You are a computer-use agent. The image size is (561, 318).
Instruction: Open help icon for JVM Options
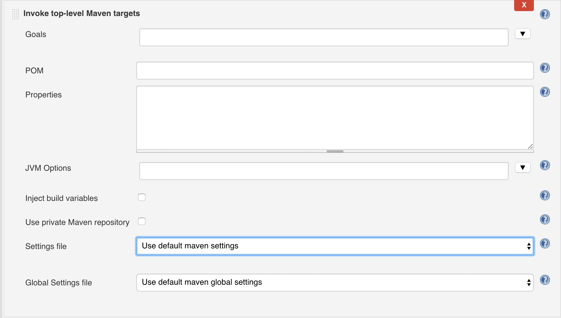click(545, 165)
